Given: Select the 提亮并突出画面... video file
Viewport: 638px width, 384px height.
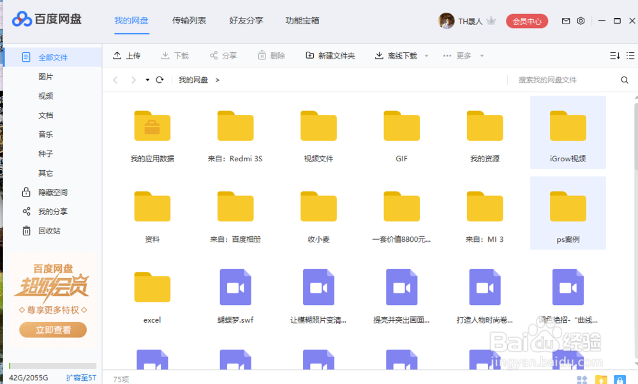Looking at the screenshot, I should coord(401,297).
